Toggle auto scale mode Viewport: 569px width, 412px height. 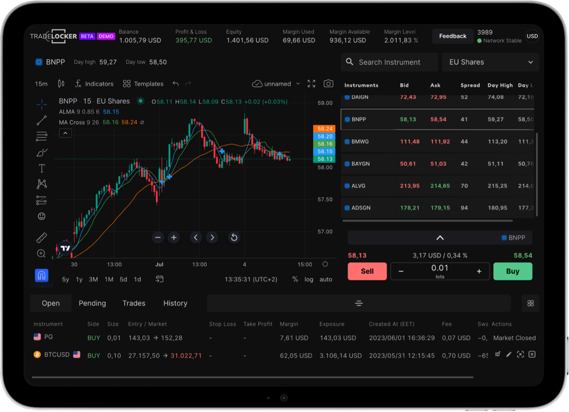[326, 279]
